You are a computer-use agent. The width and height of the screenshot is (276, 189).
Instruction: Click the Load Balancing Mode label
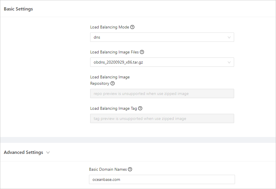pos(110,27)
